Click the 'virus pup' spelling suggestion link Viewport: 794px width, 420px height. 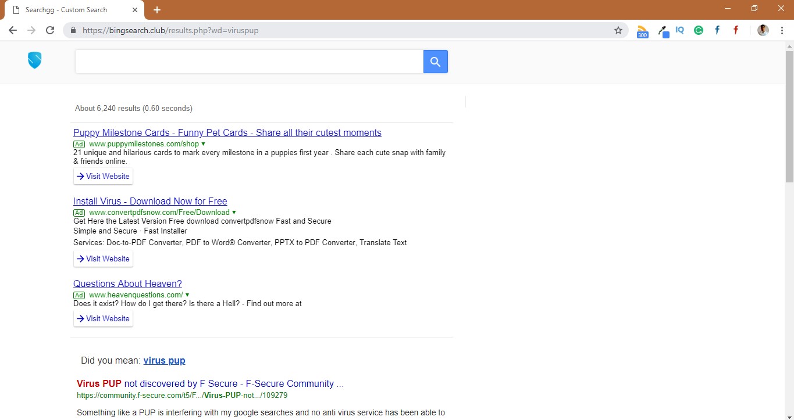pyautogui.click(x=164, y=360)
